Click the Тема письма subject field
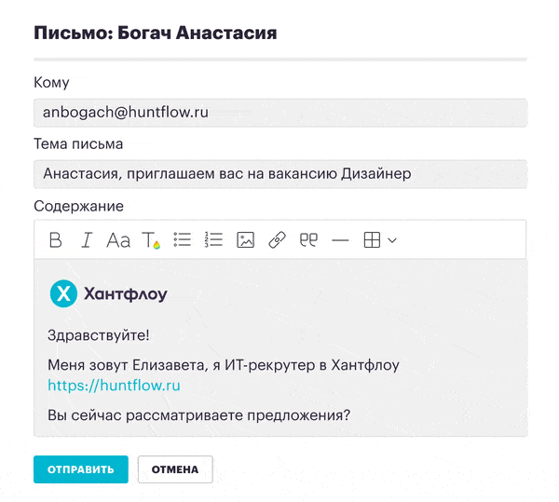Viewport: 559px width, 502px height. pyautogui.click(x=279, y=173)
